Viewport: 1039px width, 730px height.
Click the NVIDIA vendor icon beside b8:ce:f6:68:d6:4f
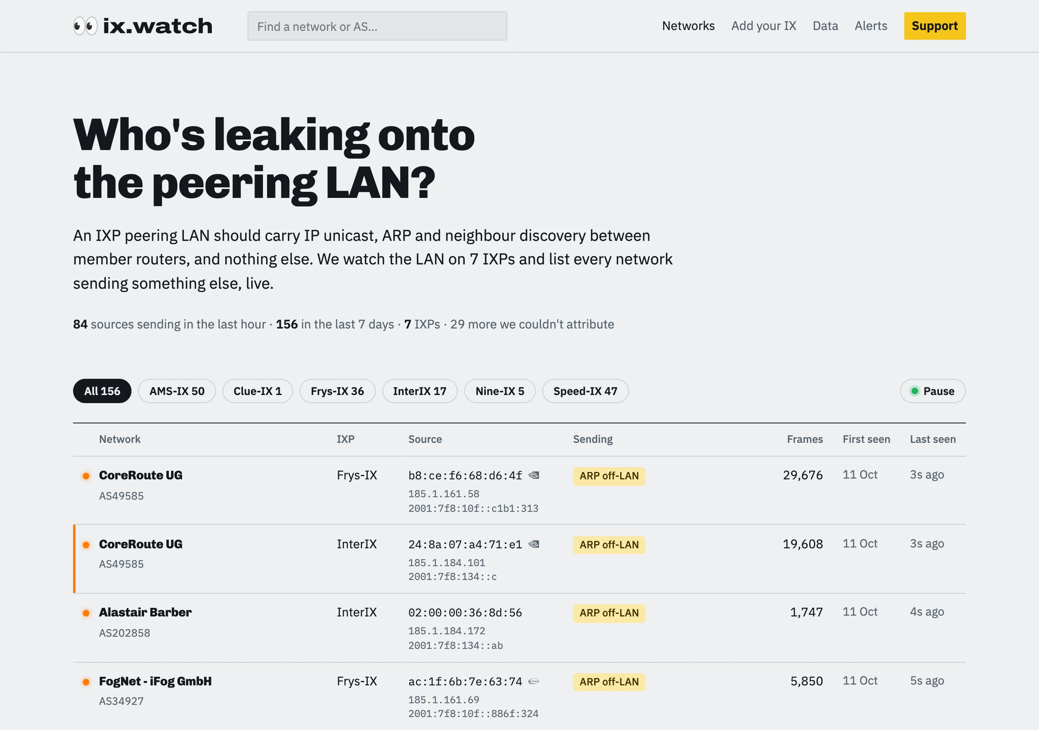[534, 475]
